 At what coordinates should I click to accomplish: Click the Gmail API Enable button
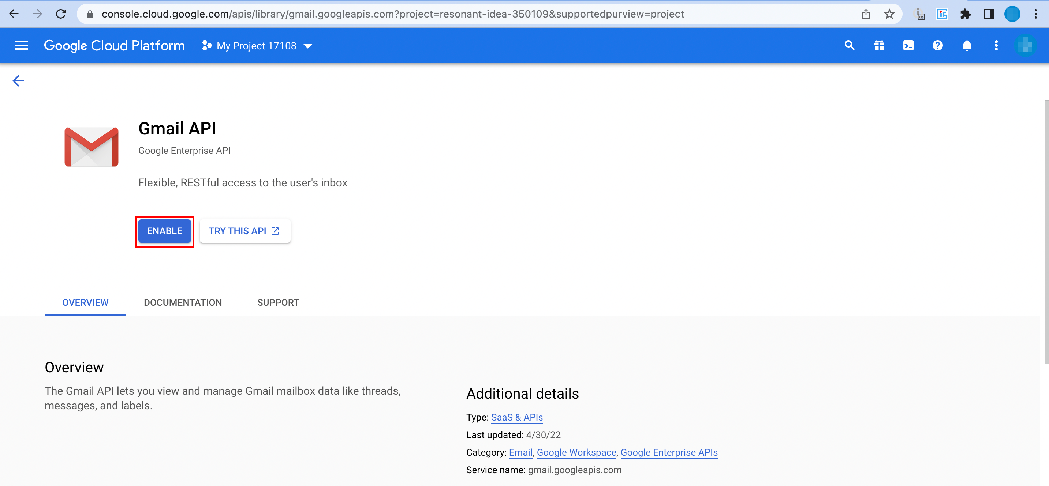click(x=165, y=231)
